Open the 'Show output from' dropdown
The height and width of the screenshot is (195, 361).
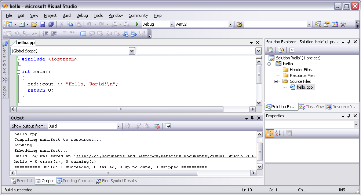[118, 126]
